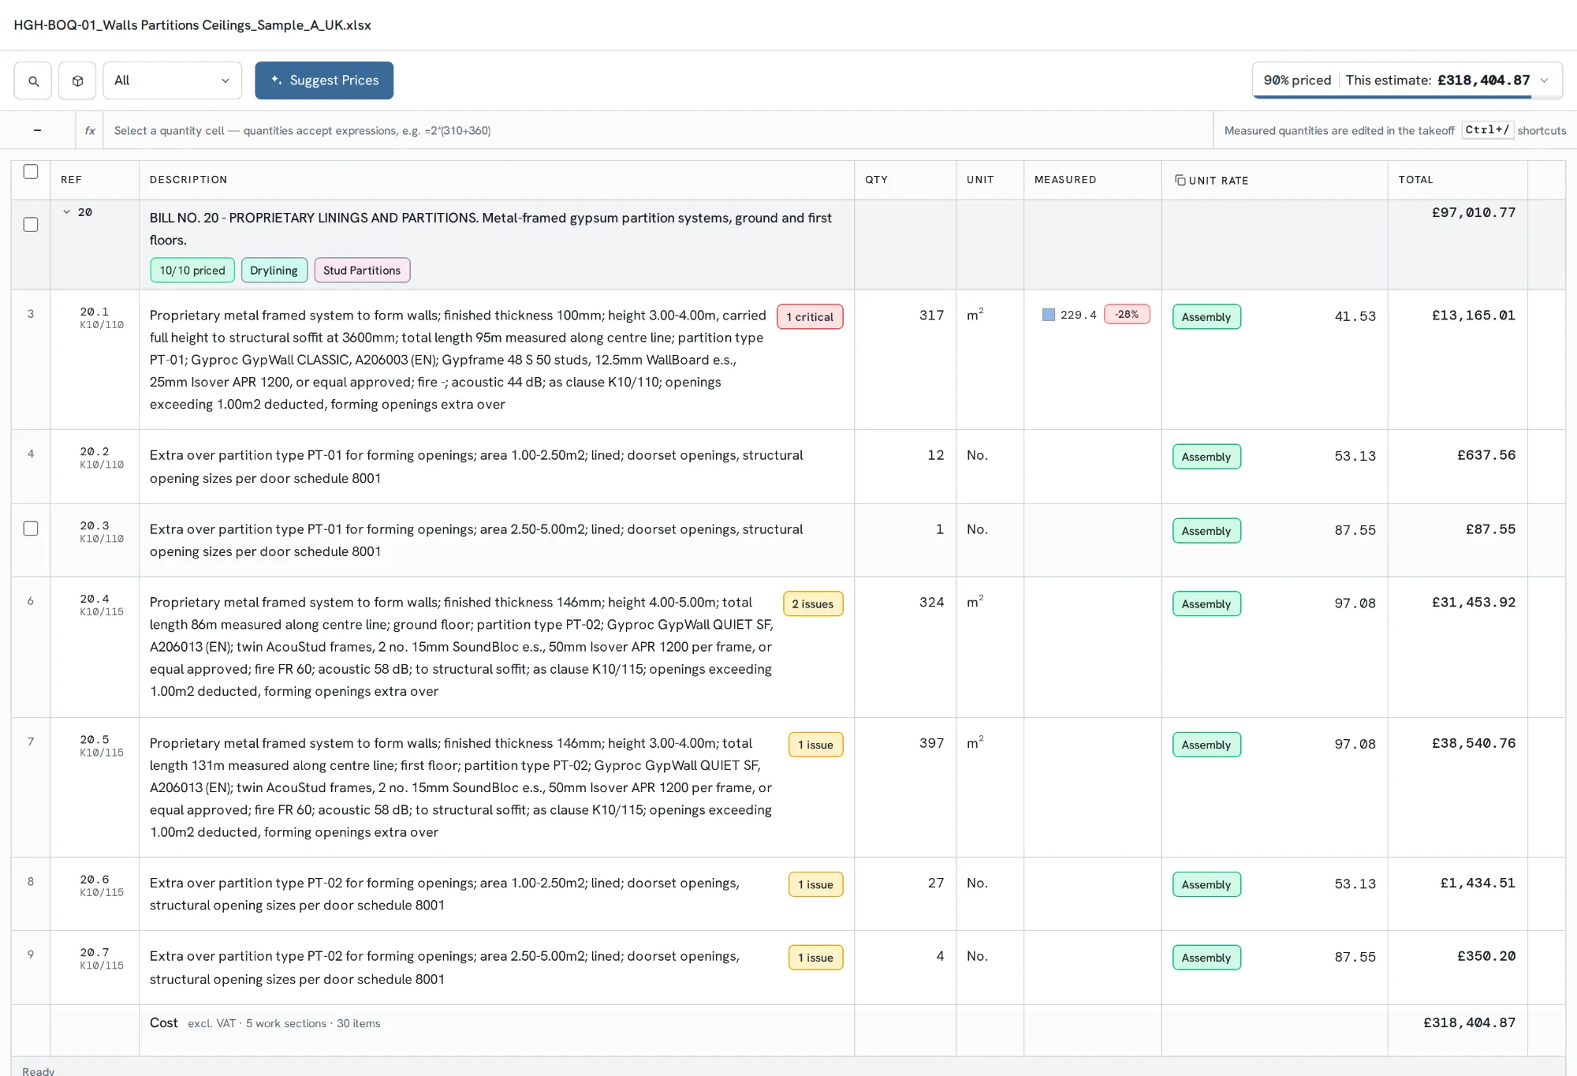Open the 1 critical badge on 20.1
1577x1076 pixels.
pyautogui.click(x=810, y=317)
